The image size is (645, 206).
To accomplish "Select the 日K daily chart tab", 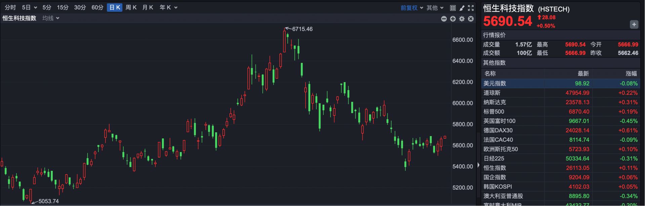I will pyautogui.click(x=115, y=7).
